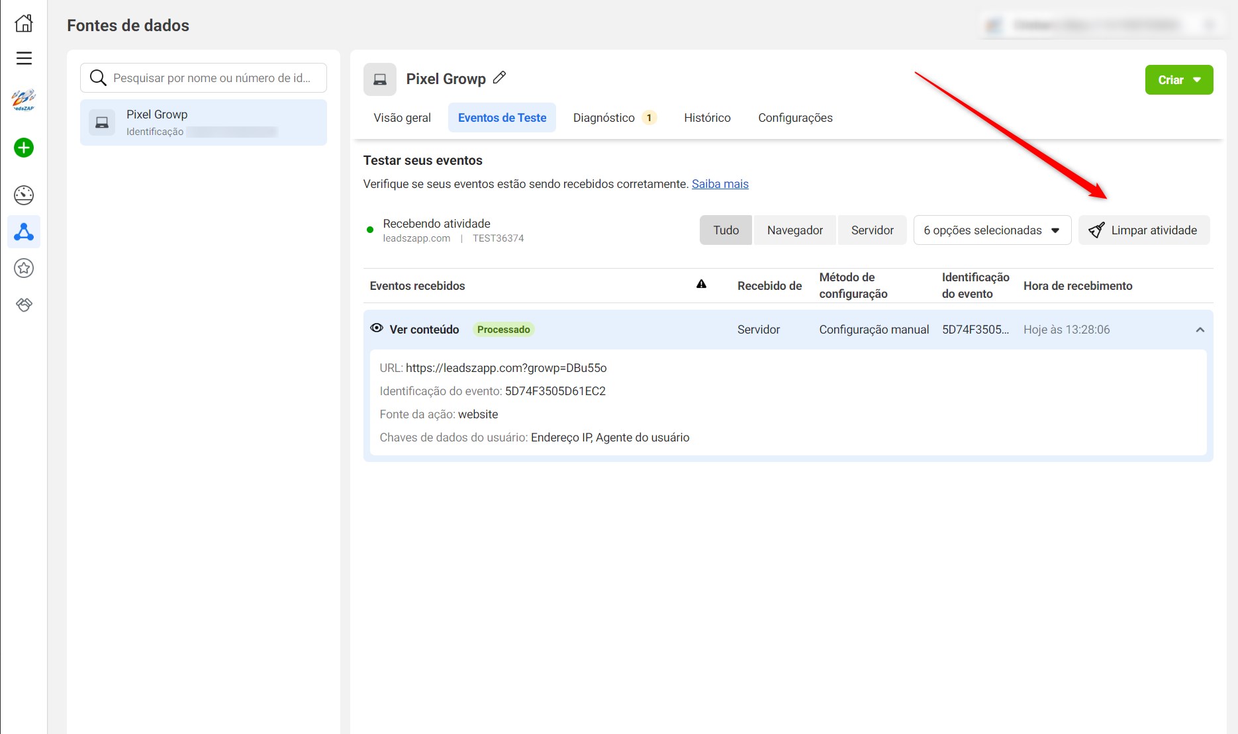Toggle the eye icon next to Ver conteúdo
This screenshot has width=1238, height=734.
(x=377, y=328)
